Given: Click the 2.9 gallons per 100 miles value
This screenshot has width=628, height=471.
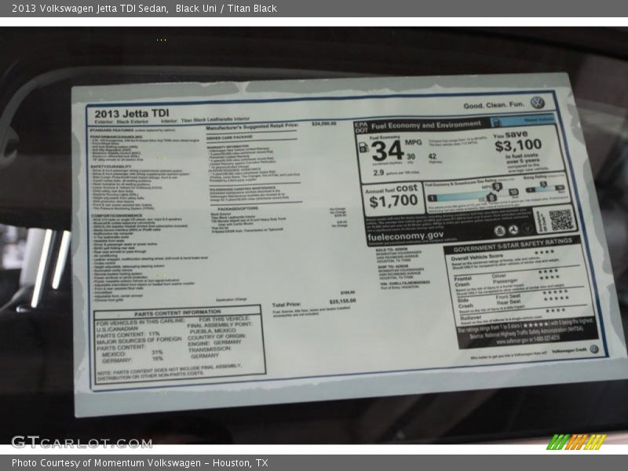Looking at the screenshot, I should pyautogui.click(x=378, y=173).
